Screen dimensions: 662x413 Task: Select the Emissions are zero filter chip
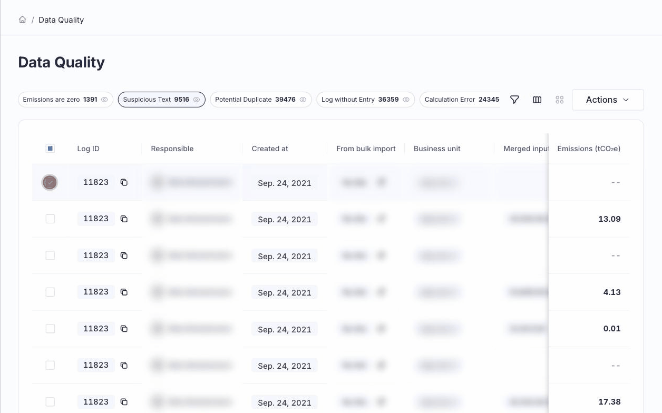[x=65, y=100]
